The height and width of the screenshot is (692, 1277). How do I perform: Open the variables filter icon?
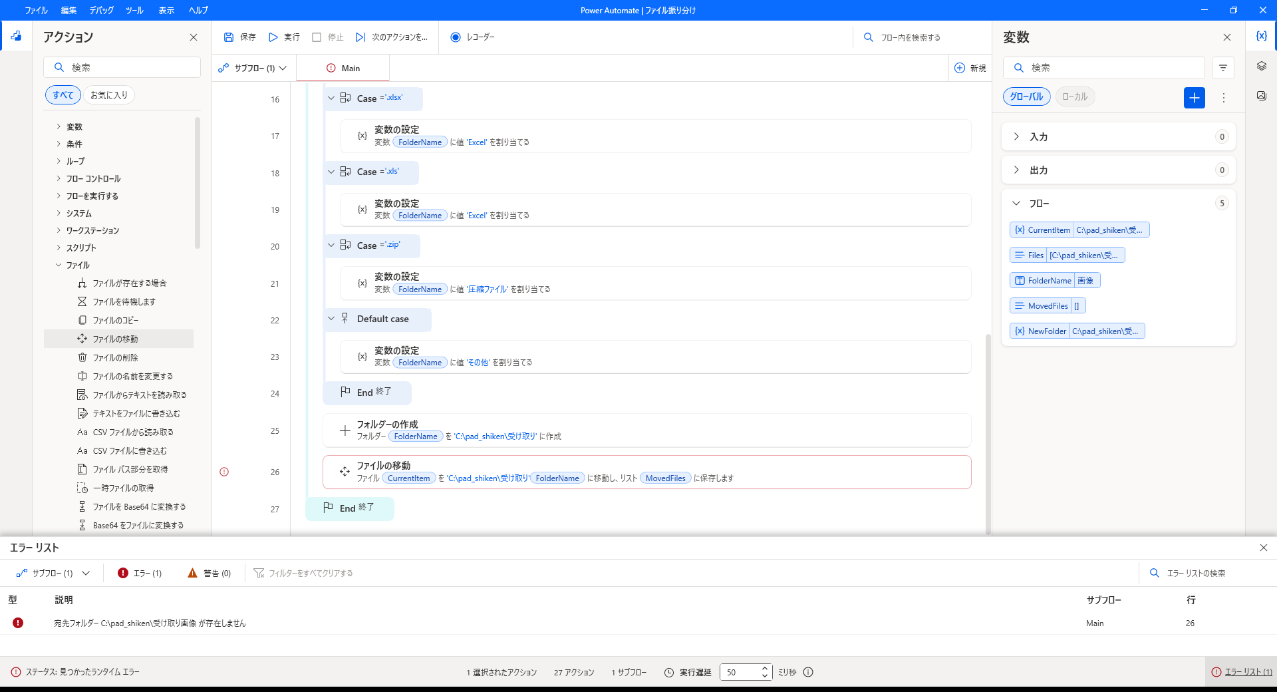[x=1223, y=67]
